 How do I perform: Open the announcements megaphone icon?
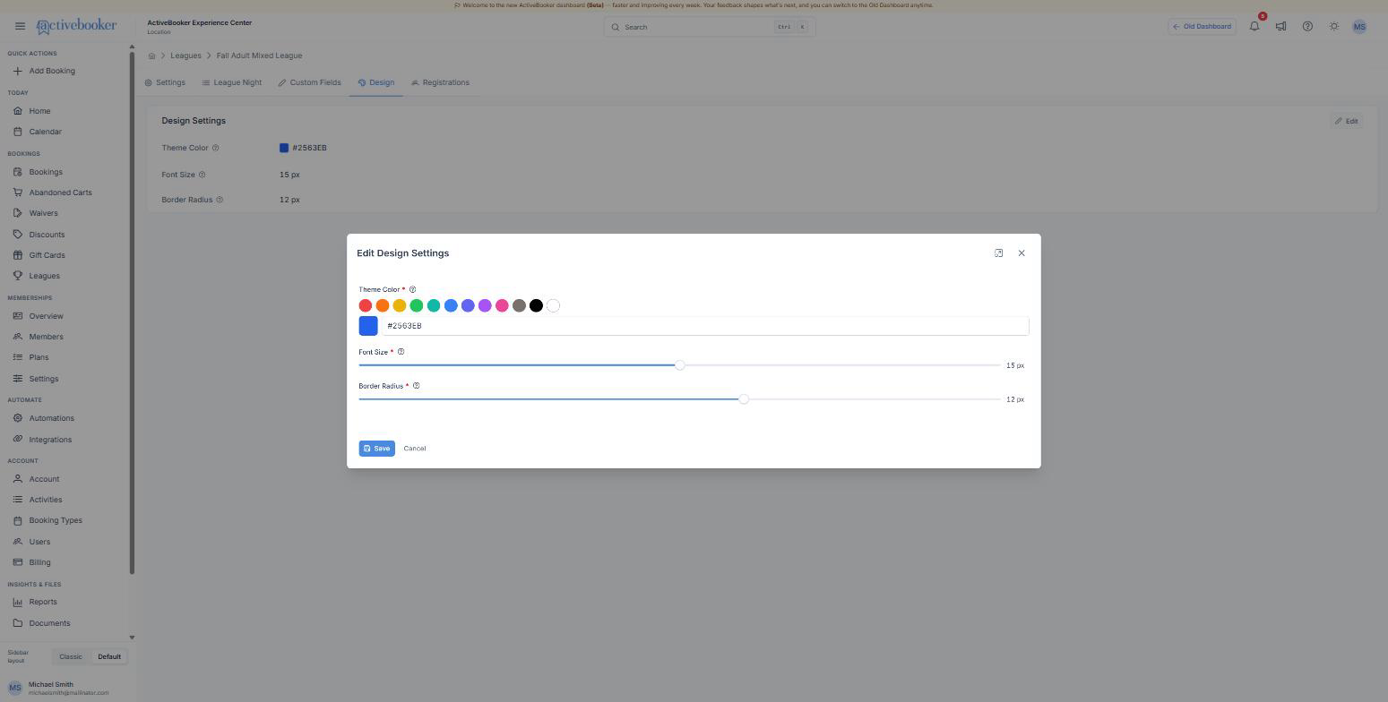(x=1280, y=26)
